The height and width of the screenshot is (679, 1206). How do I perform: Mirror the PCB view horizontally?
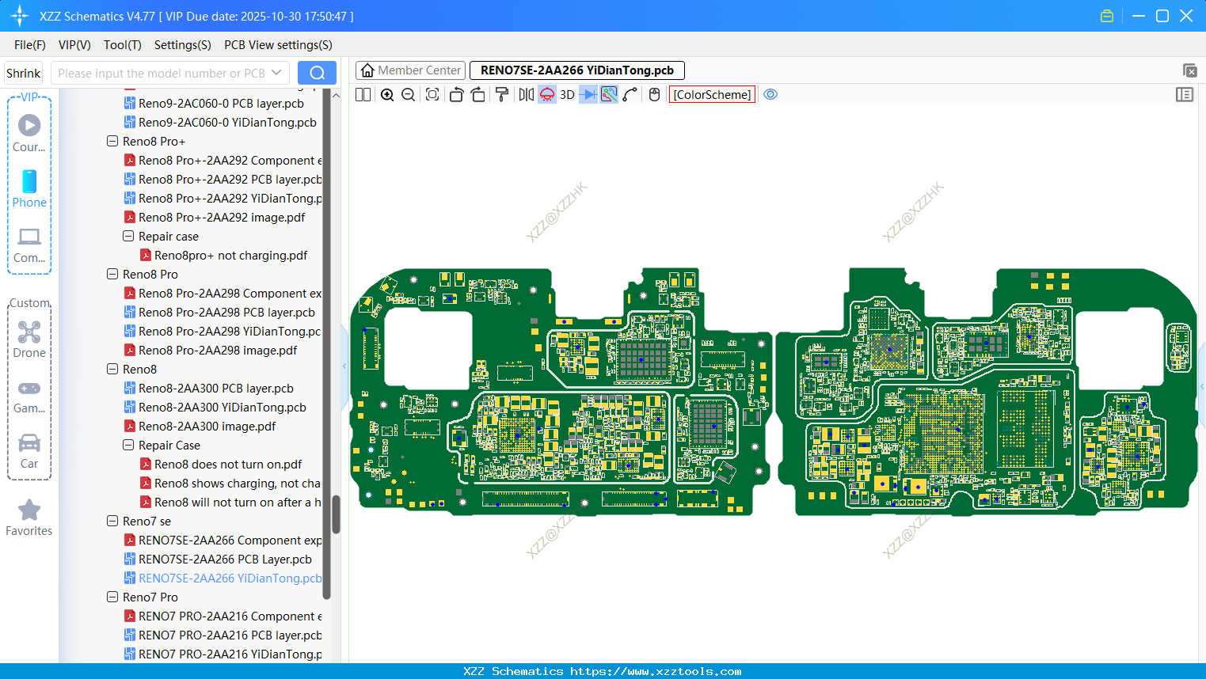coord(526,95)
